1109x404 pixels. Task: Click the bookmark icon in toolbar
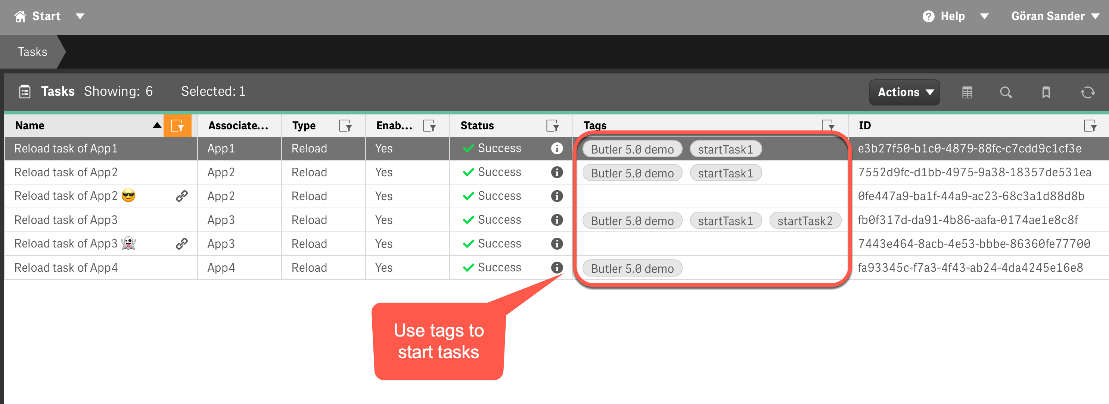click(1046, 92)
